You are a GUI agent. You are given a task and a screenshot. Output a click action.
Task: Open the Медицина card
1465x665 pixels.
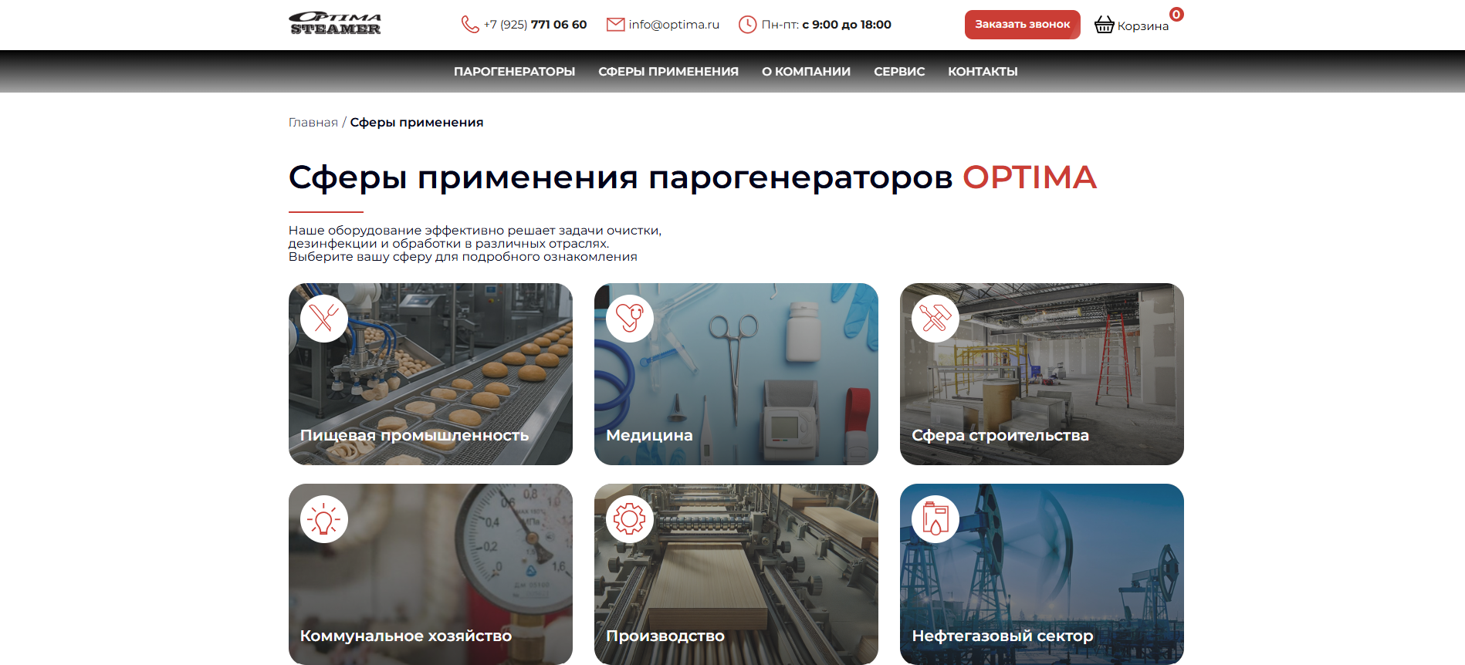736,374
